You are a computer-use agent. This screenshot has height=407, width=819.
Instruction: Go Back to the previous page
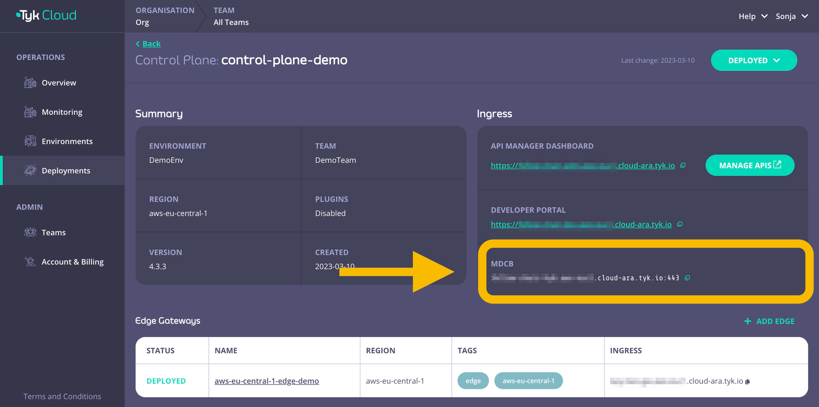tap(151, 44)
